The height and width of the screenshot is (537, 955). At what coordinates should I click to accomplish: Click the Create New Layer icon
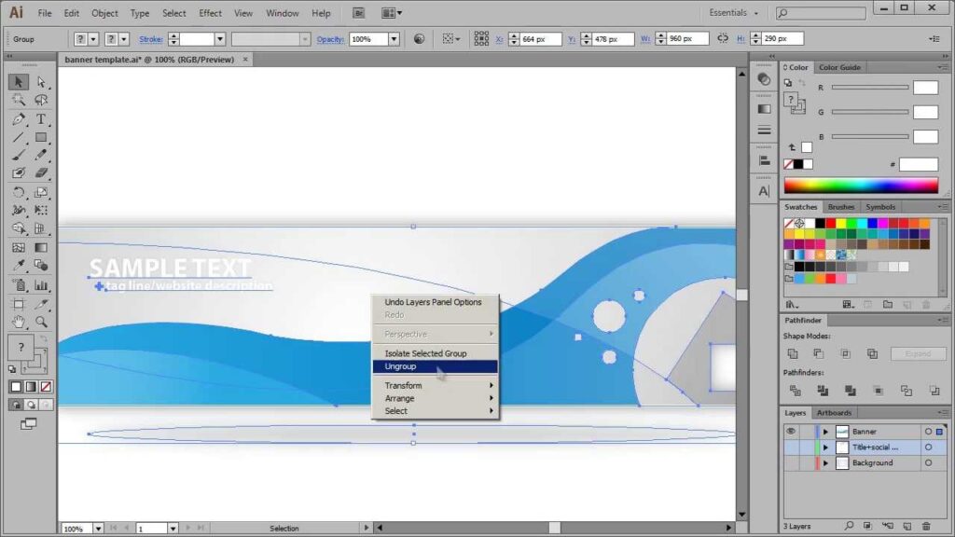907,525
